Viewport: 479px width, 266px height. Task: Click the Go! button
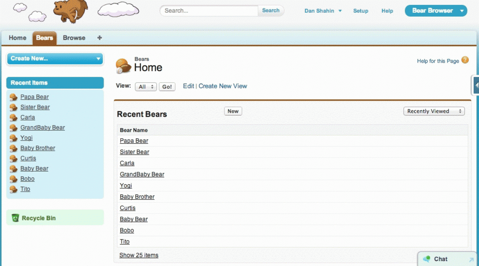(167, 87)
